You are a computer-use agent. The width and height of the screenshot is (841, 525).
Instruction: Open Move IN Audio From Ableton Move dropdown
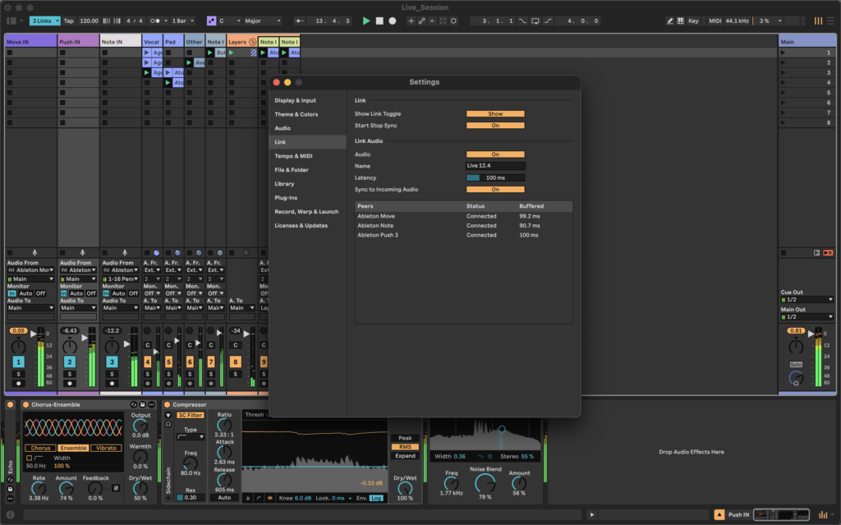[30, 270]
